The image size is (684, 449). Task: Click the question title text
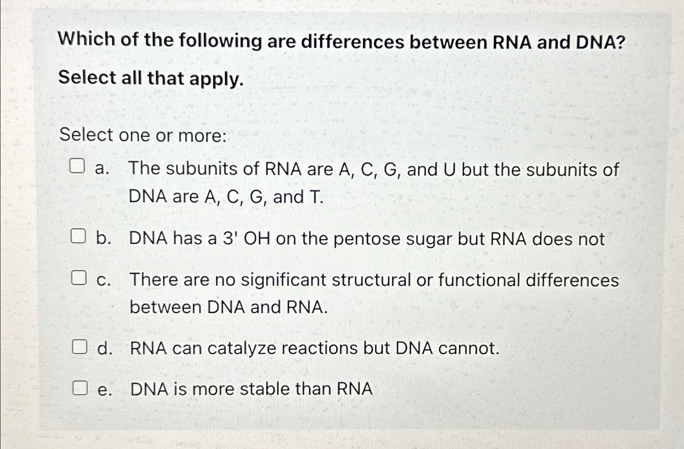(342, 40)
